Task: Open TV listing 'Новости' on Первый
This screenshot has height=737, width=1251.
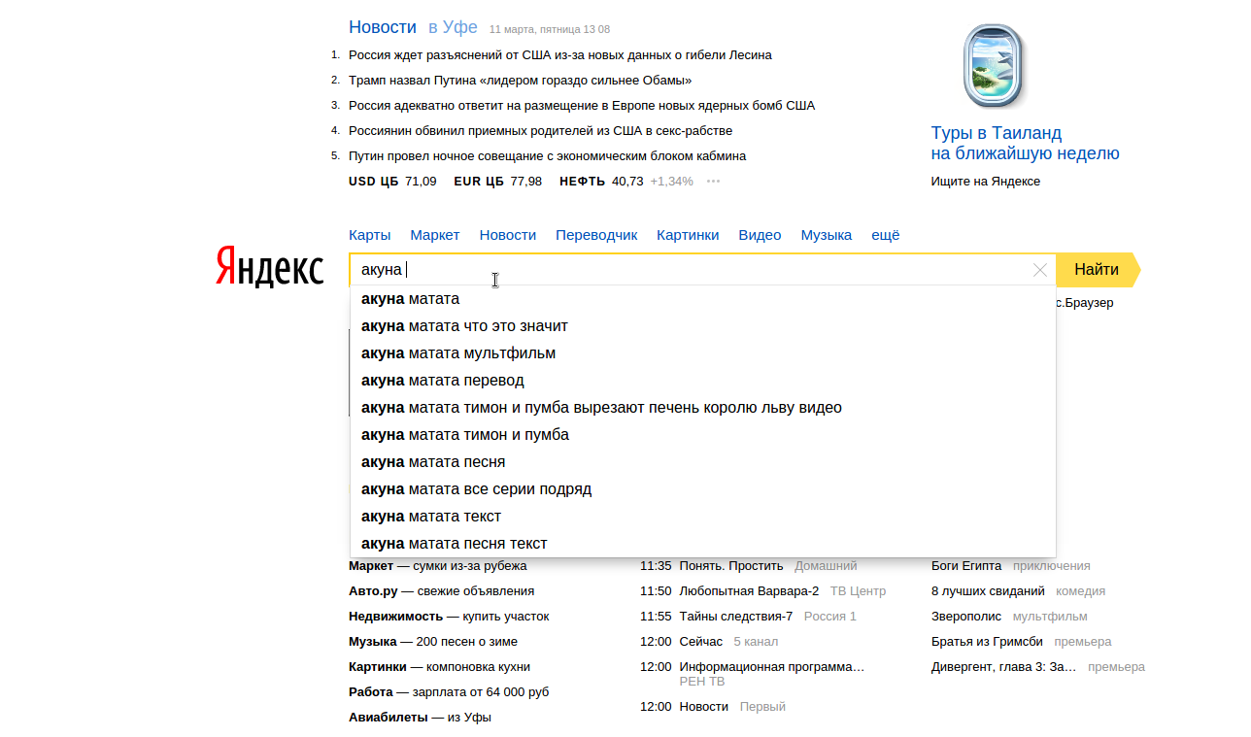Action: [704, 707]
